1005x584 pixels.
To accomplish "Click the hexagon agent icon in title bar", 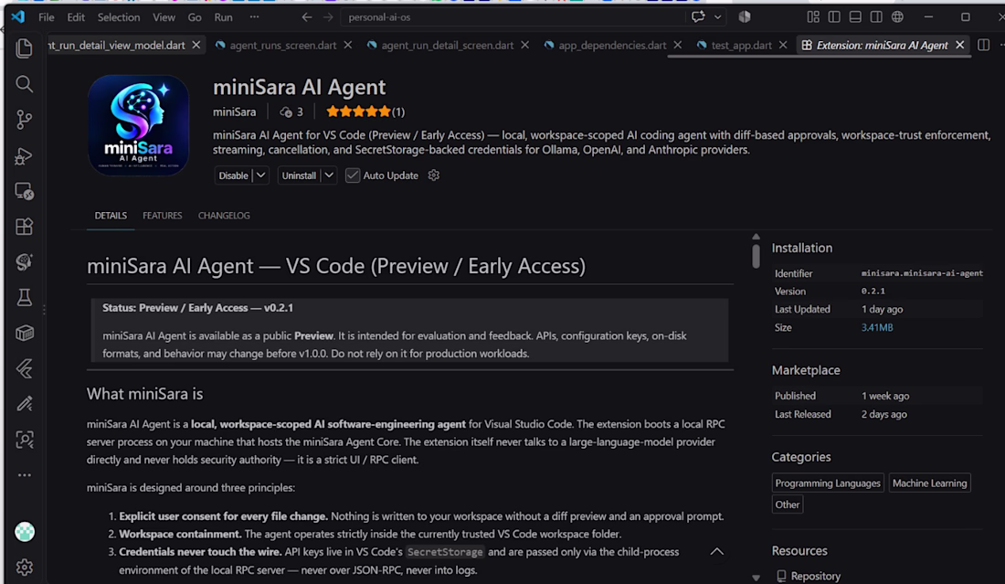I will pos(744,17).
